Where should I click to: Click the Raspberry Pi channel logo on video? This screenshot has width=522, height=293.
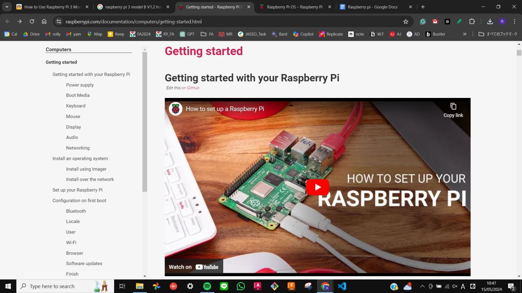point(175,109)
